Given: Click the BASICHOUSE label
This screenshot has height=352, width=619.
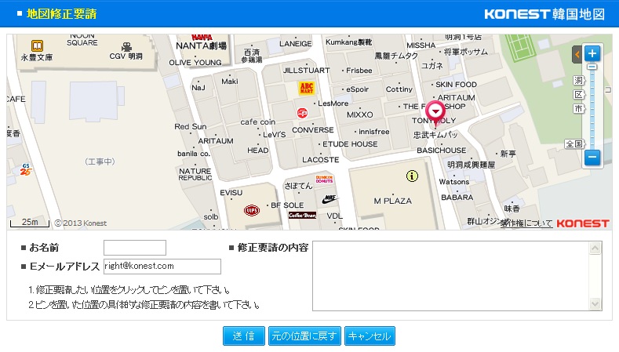Looking at the screenshot, I should [442, 151].
